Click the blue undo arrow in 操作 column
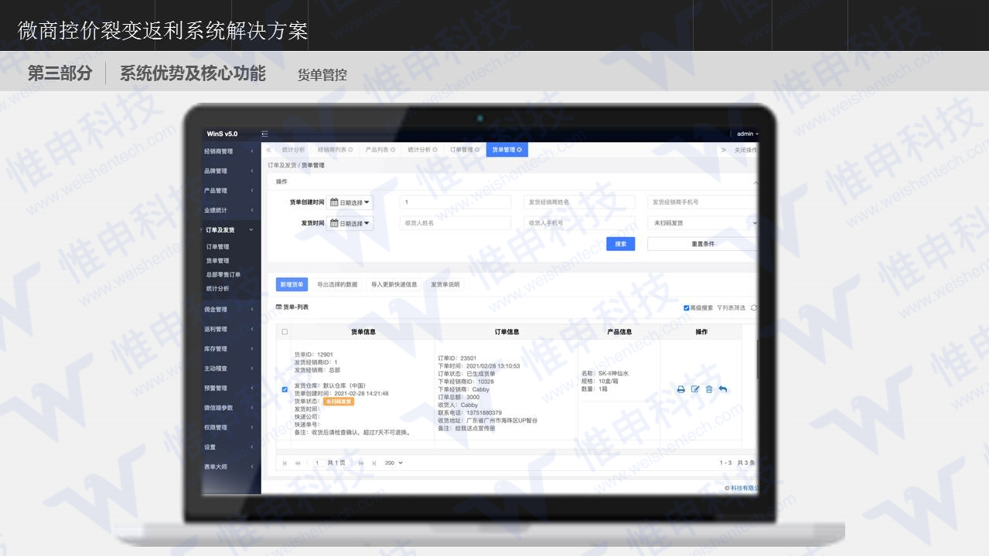Screen dimensions: 989x556 pyautogui.click(x=723, y=389)
